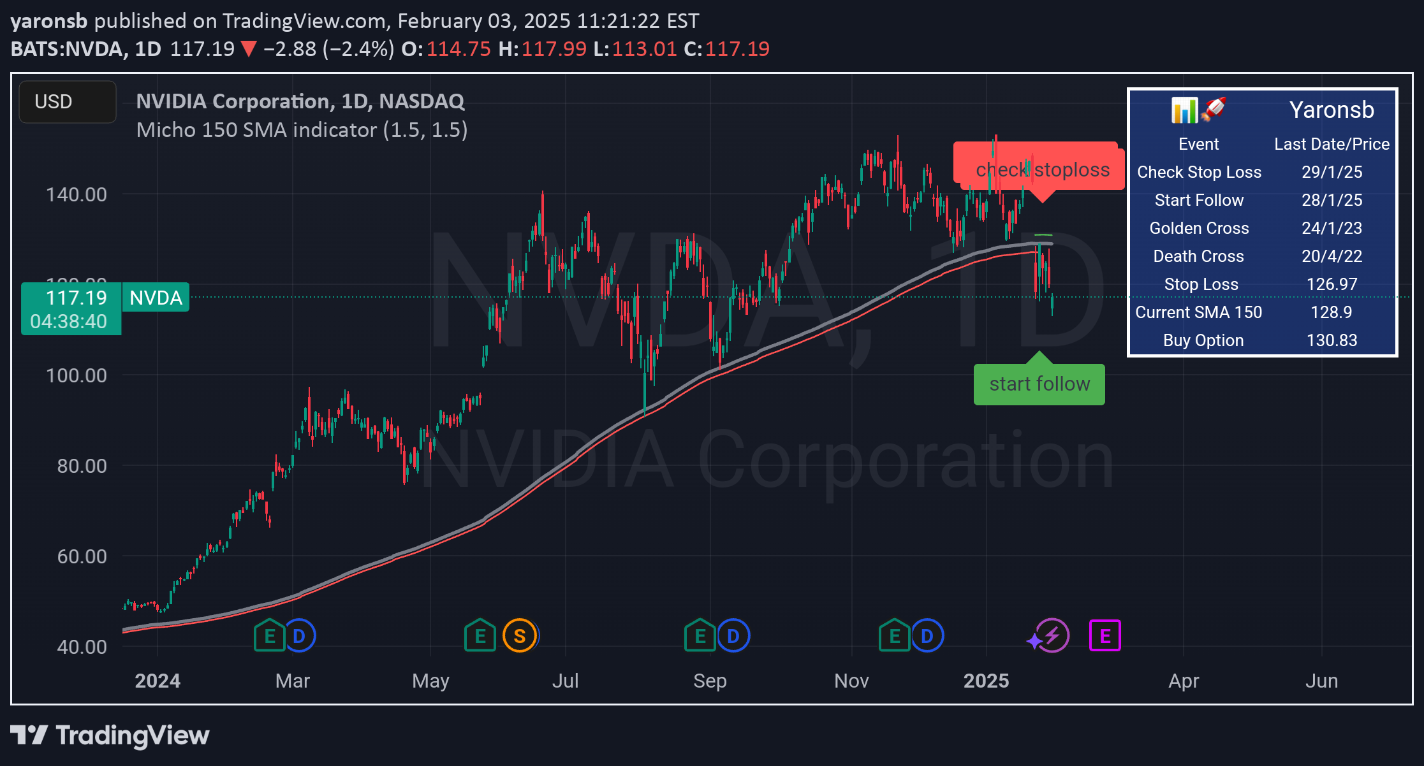Click the '130.83' buy option value
The width and height of the screenshot is (1424, 766).
pos(1332,340)
